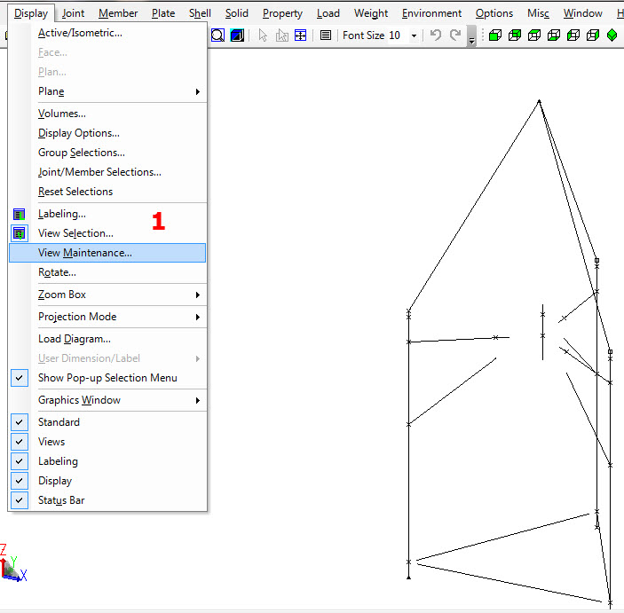Click the Labeling menu item icon
The height and width of the screenshot is (613, 624).
click(20, 215)
